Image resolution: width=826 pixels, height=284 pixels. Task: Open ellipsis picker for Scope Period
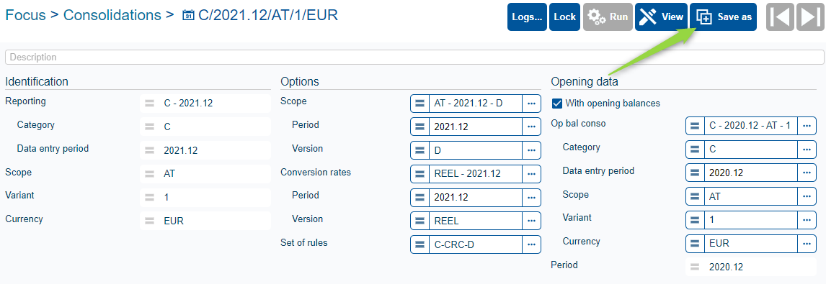(531, 127)
